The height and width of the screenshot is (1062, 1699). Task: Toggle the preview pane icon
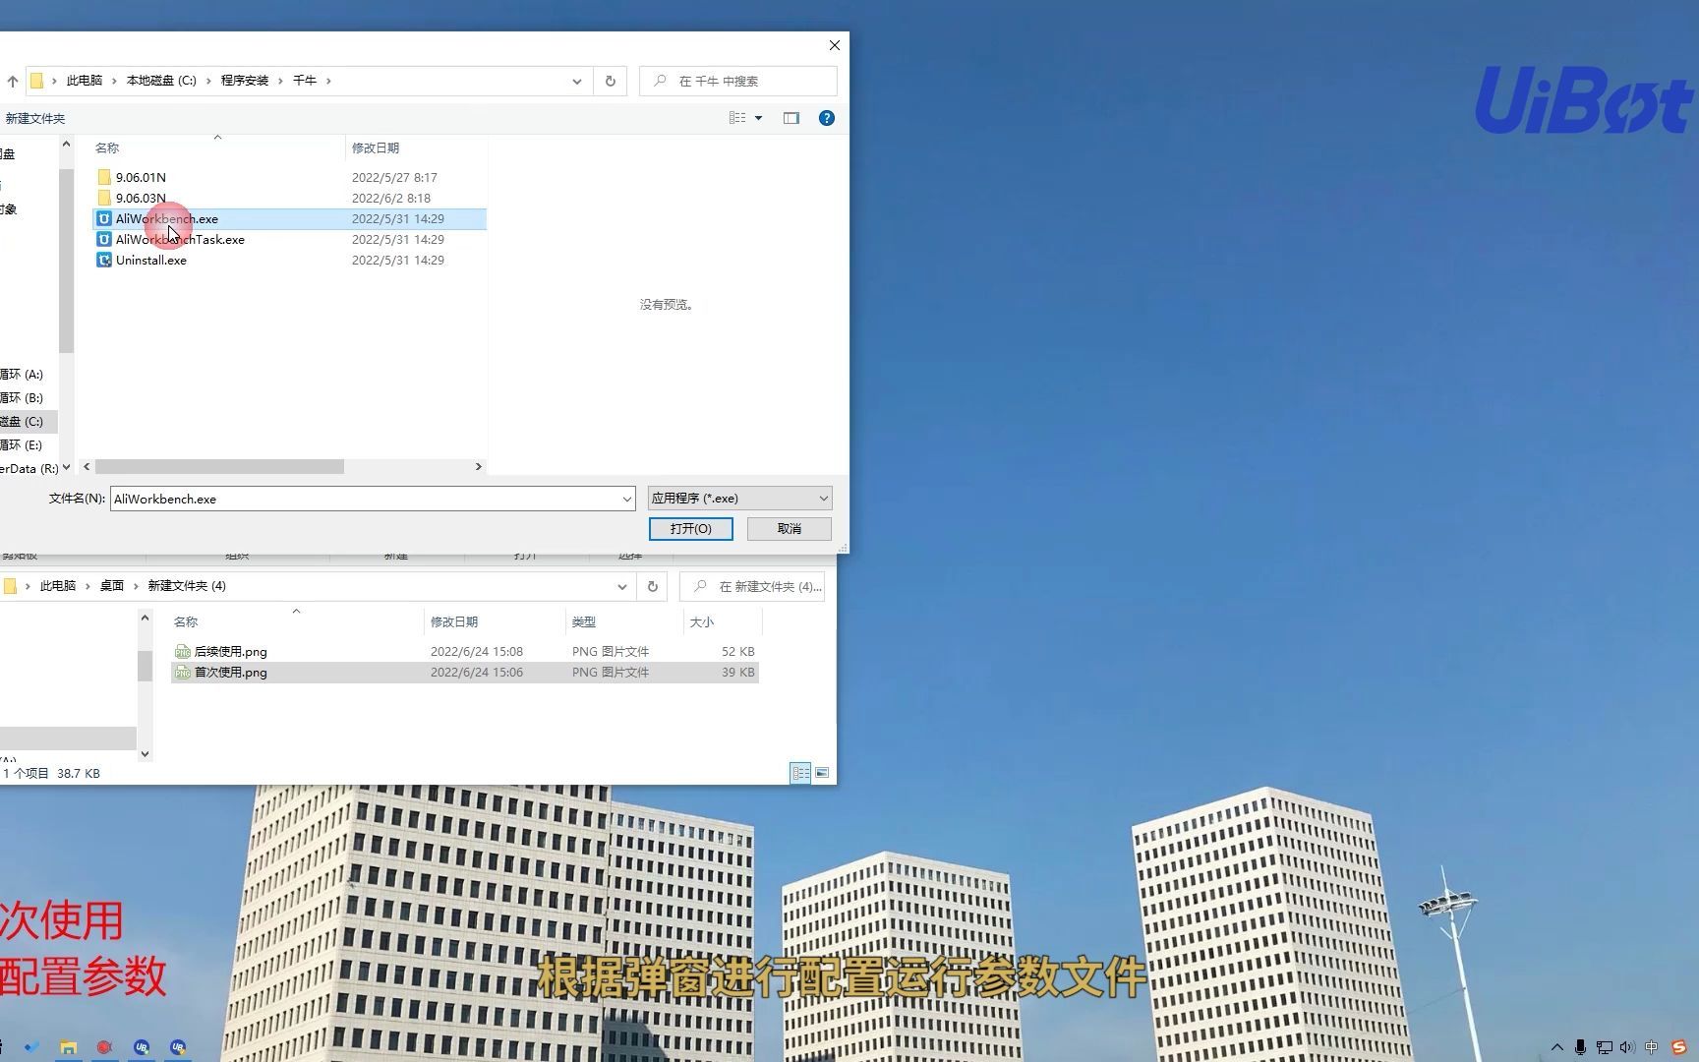[x=791, y=118]
